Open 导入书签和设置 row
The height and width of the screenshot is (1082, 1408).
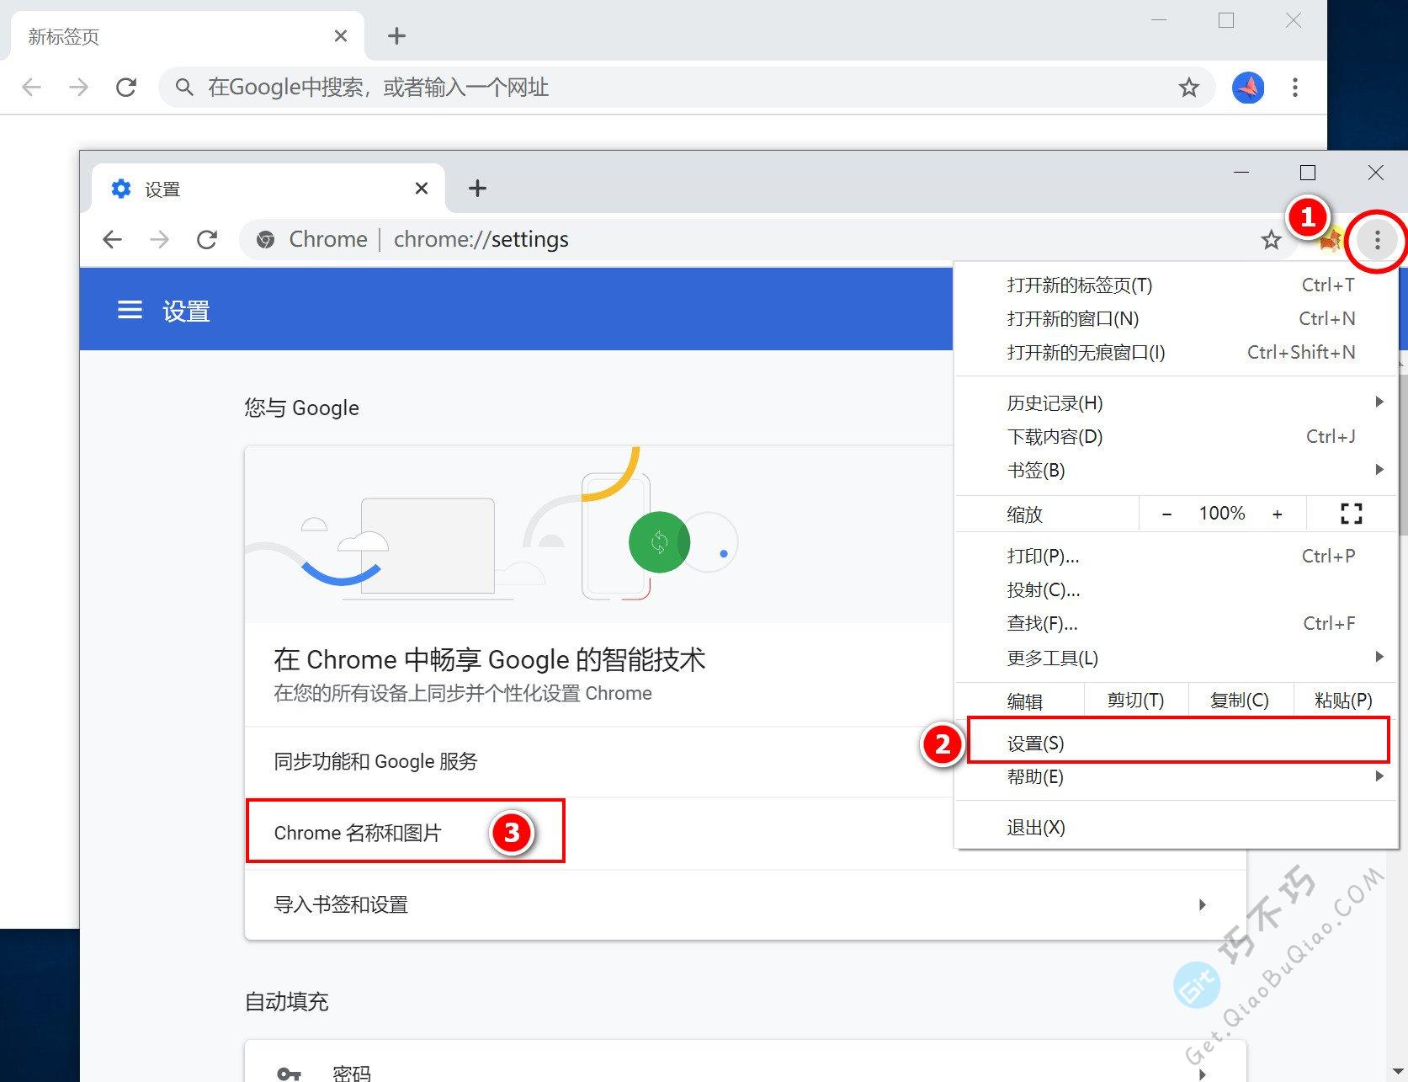745,905
